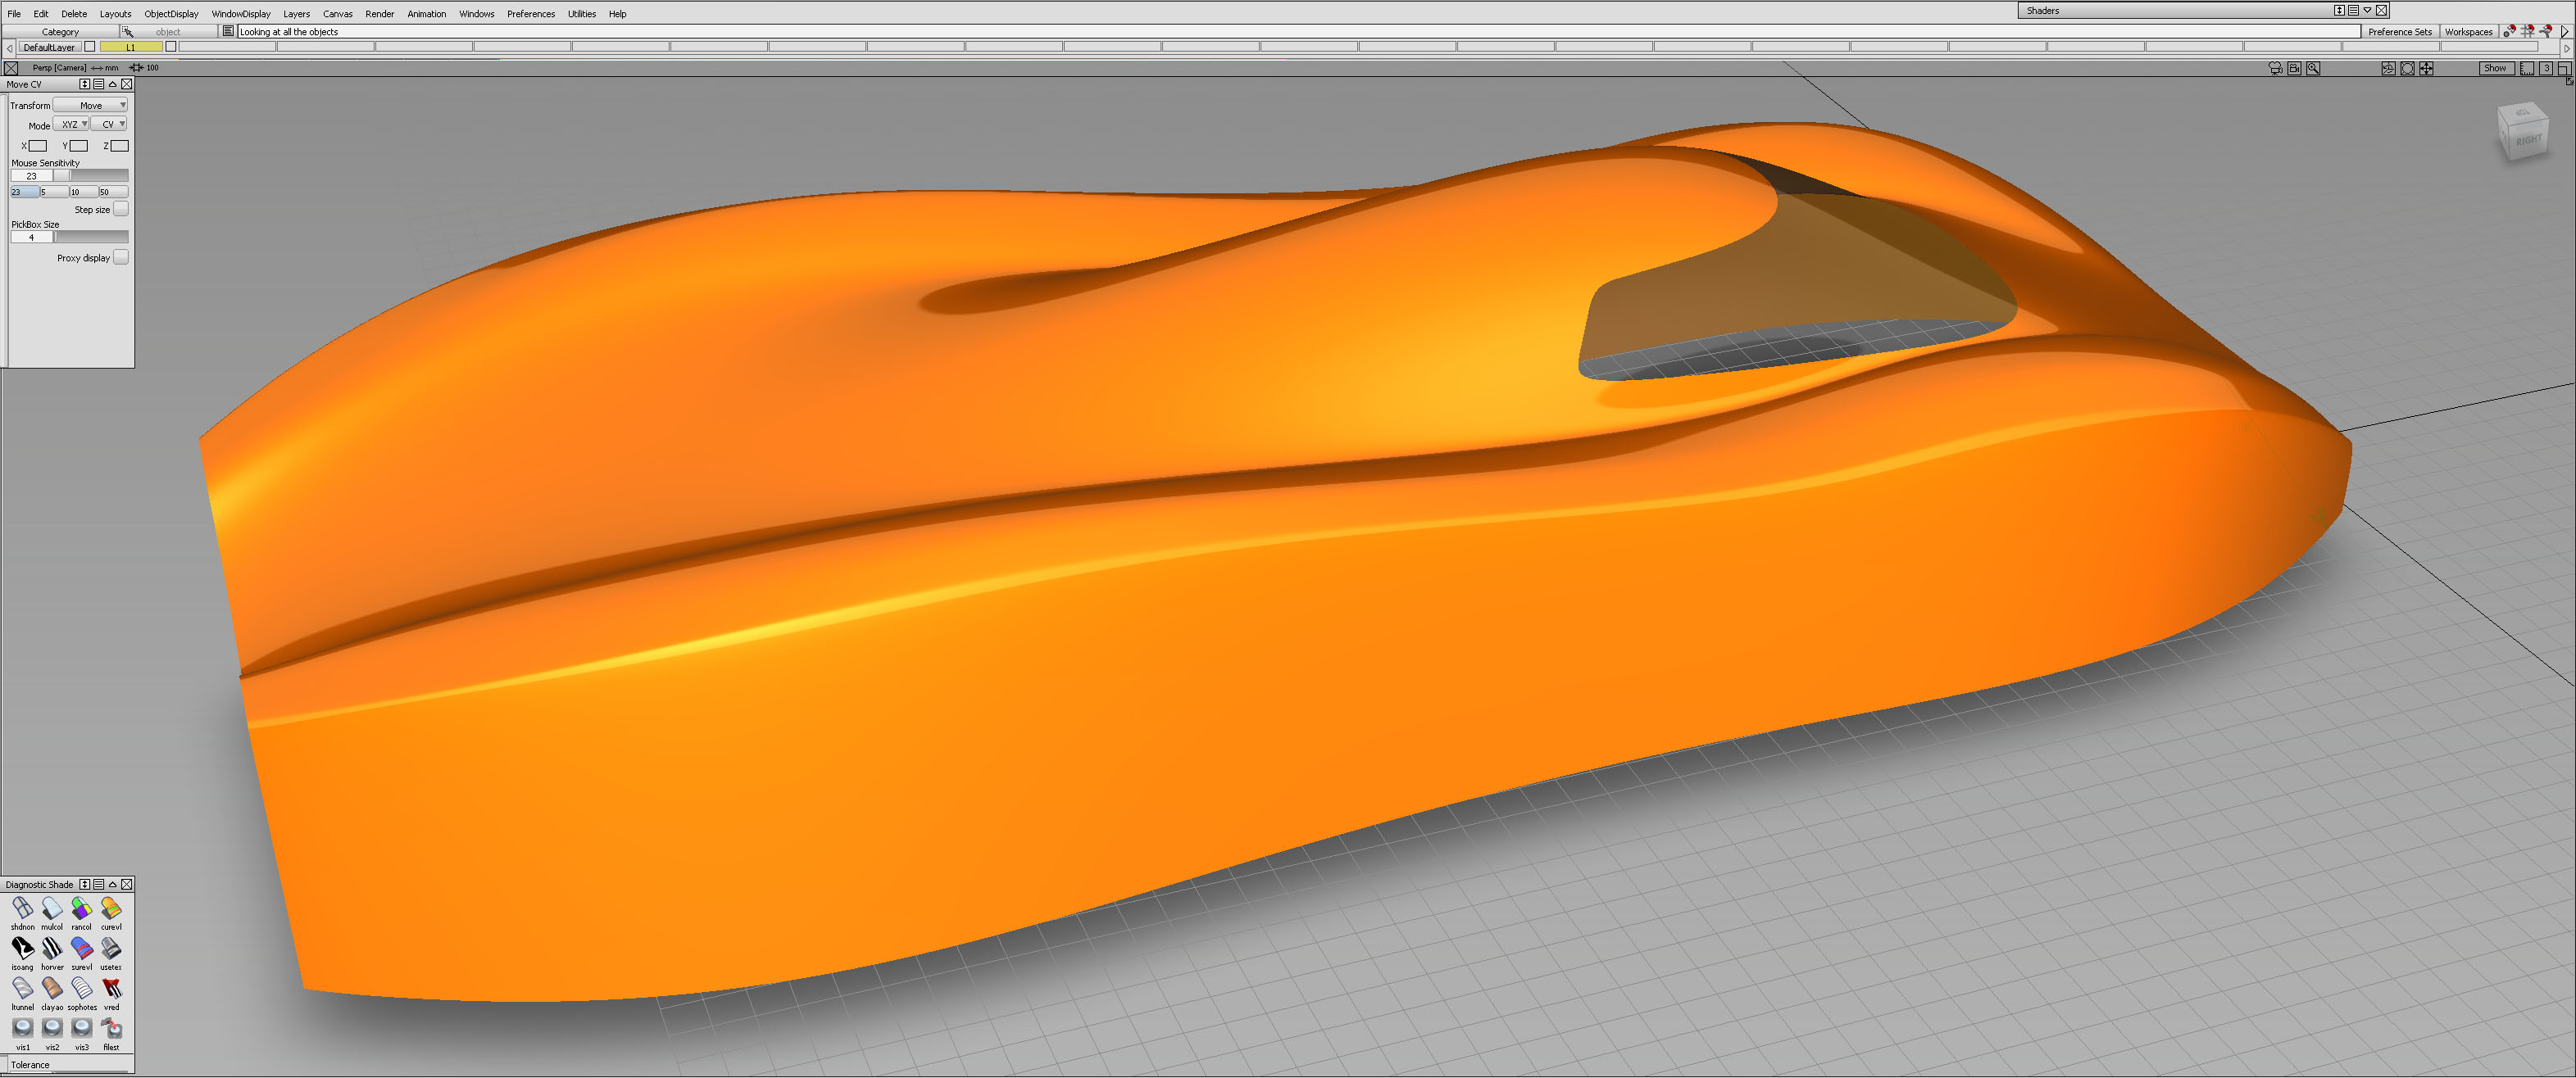Apply the clayao diagnostic shader

[x=52, y=988]
